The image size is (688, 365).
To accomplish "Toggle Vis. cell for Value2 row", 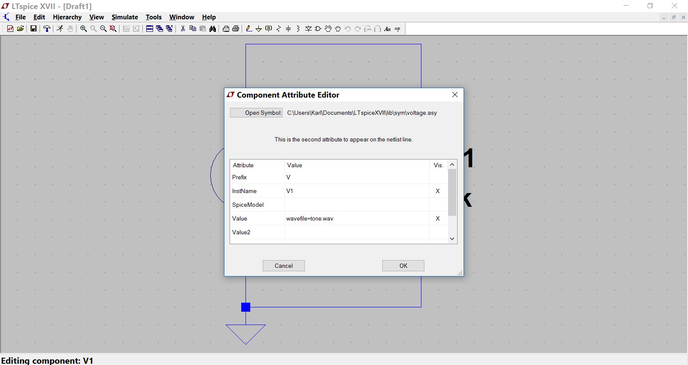I will point(438,232).
